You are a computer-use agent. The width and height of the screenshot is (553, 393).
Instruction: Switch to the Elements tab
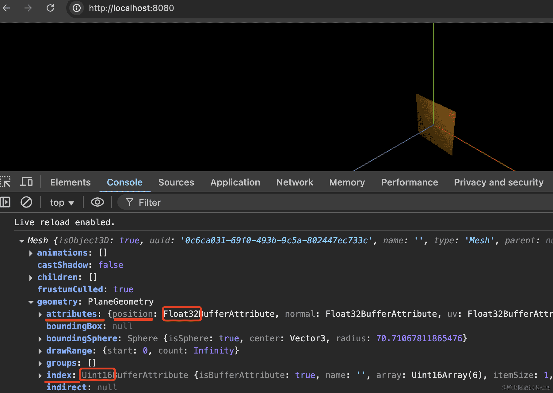(x=70, y=182)
